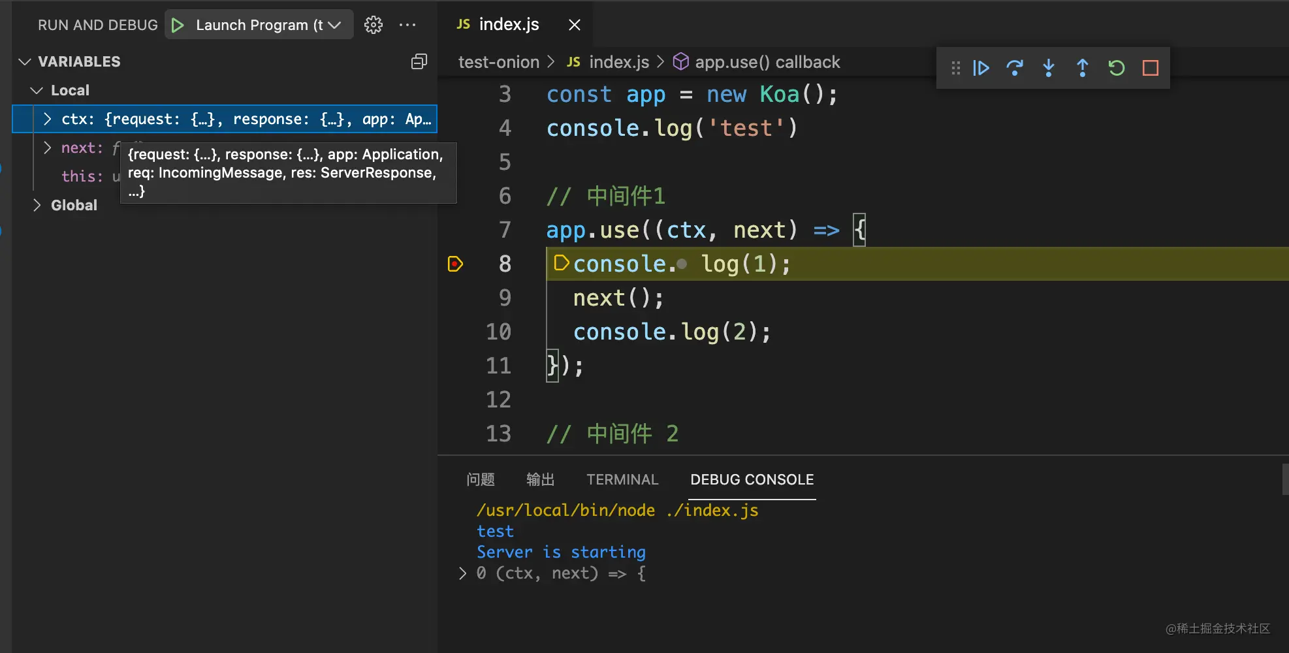Click the Step Over debug icon
1289x653 pixels.
1015,68
